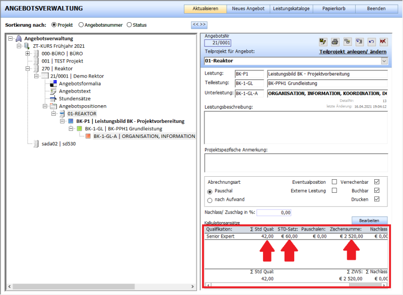Open Leistungskataloge from top bar
The image size is (403, 295).
(x=291, y=9)
